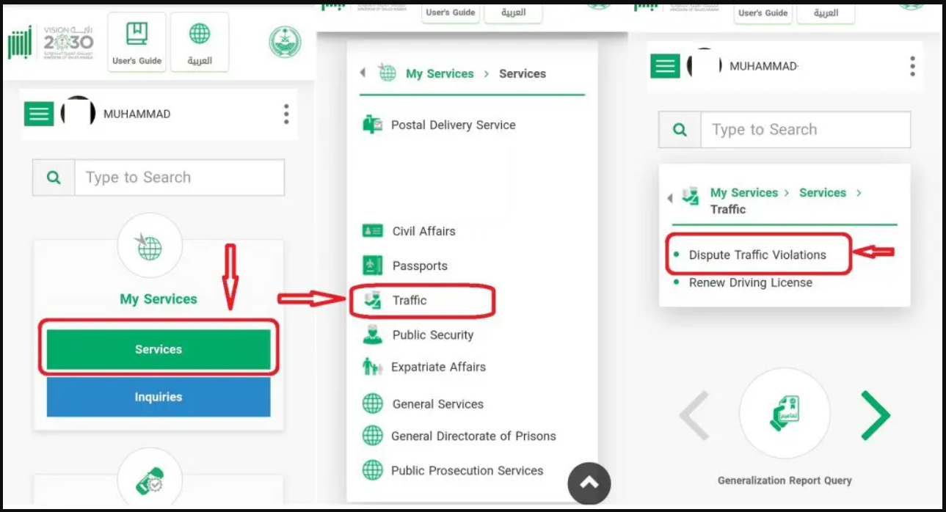
Task: Go back using arrow beside Traffic breadcrumb icon
Action: click(670, 198)
